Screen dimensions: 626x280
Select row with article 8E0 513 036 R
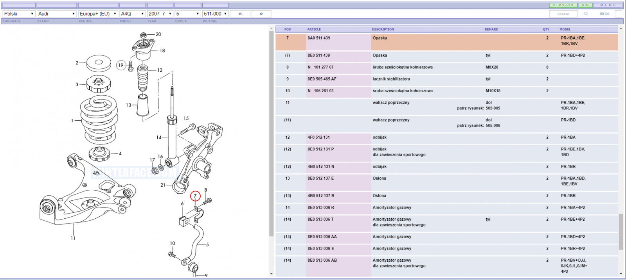coord(446,208)
